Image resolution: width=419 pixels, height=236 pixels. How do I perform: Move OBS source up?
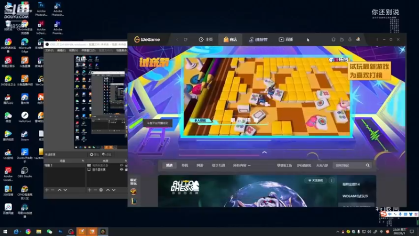tap(108, 190)
